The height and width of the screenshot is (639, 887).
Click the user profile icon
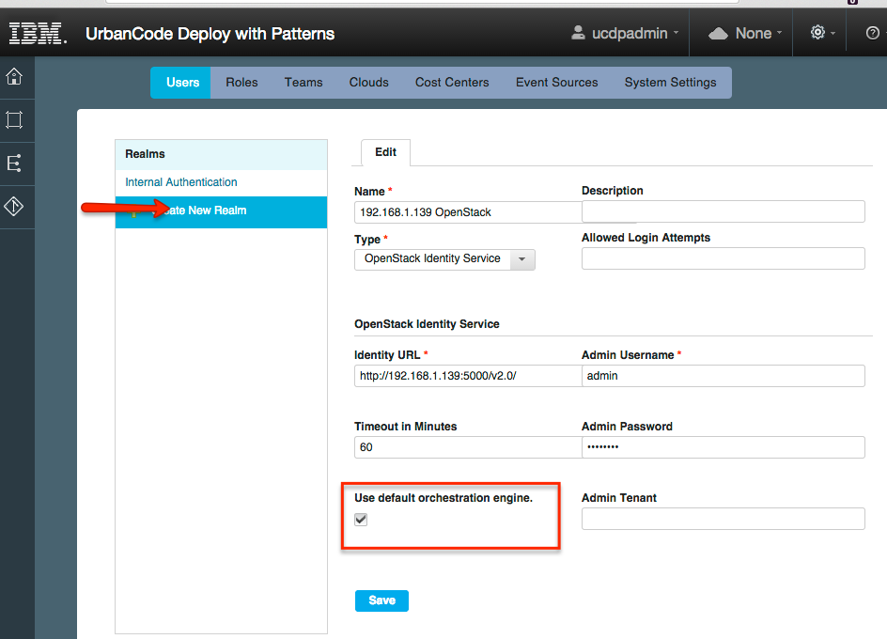(578, 33)
